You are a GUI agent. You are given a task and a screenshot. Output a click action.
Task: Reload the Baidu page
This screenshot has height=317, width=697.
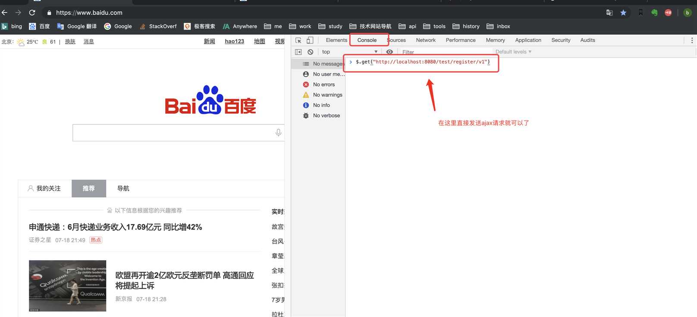(32, 12)
